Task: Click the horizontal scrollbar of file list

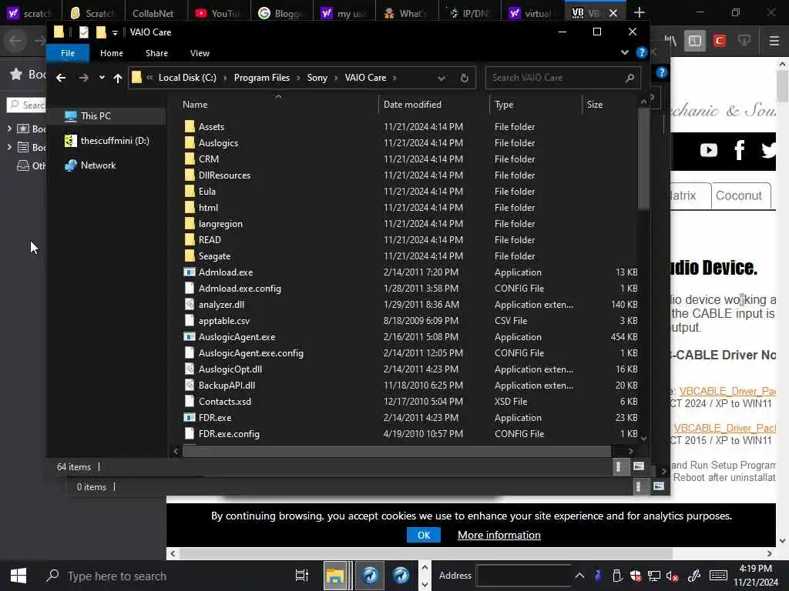Action: (x=397, y=451)
